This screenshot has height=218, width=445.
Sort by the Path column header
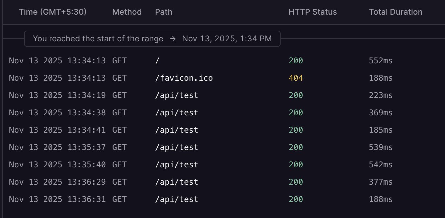point(164,12)
